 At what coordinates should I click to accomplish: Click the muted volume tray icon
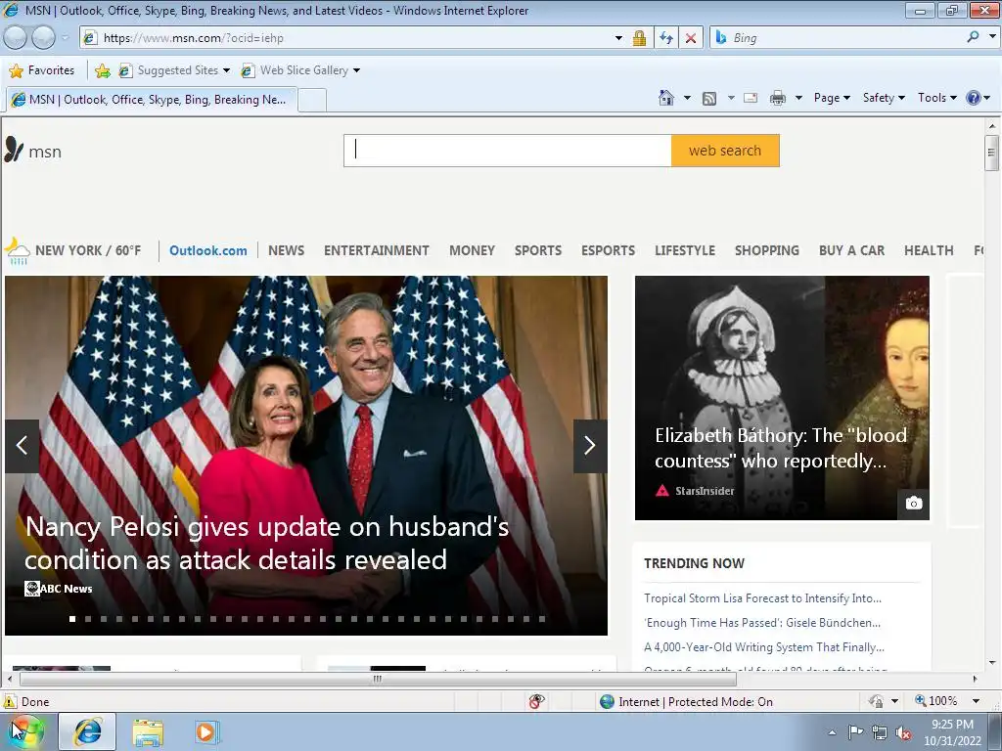903,733
